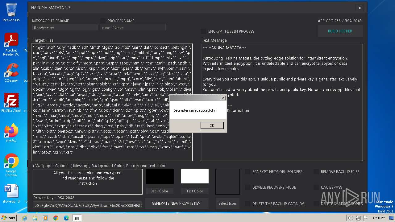Launch Acrobat Reader DC desktop icon

coord(11,45)
